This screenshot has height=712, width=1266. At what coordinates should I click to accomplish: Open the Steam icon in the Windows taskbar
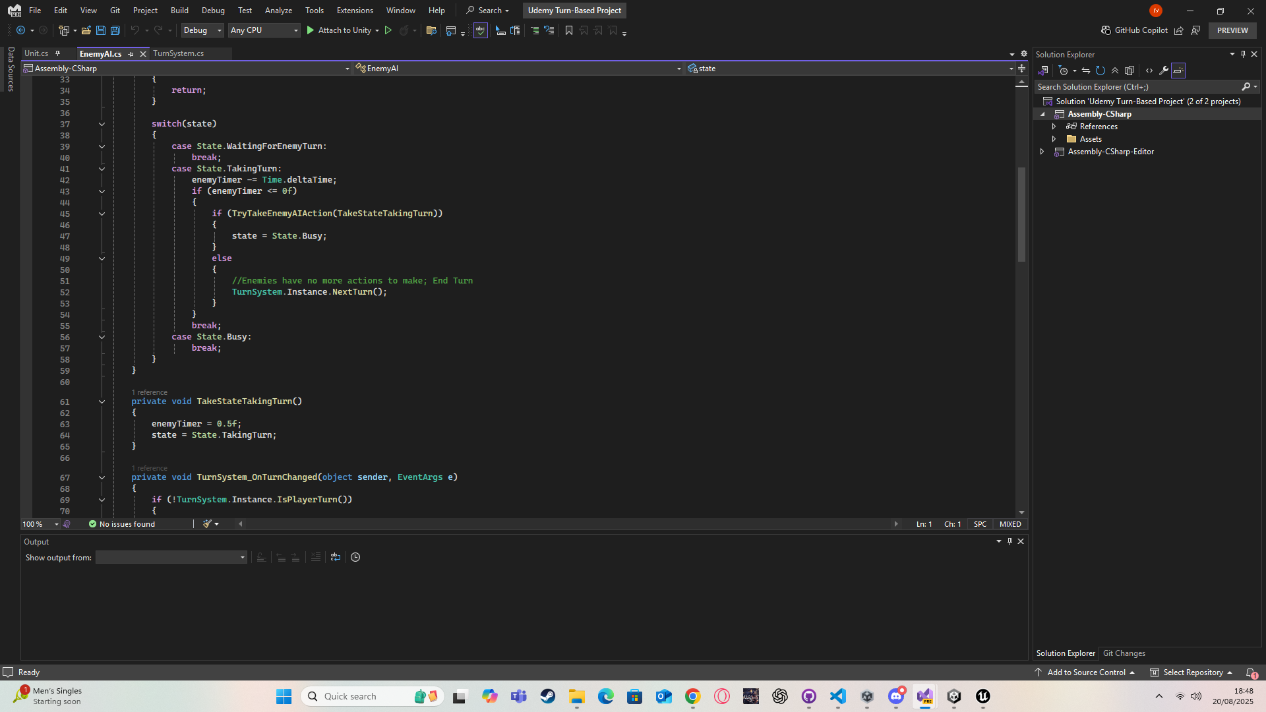[x=548, y=696]
